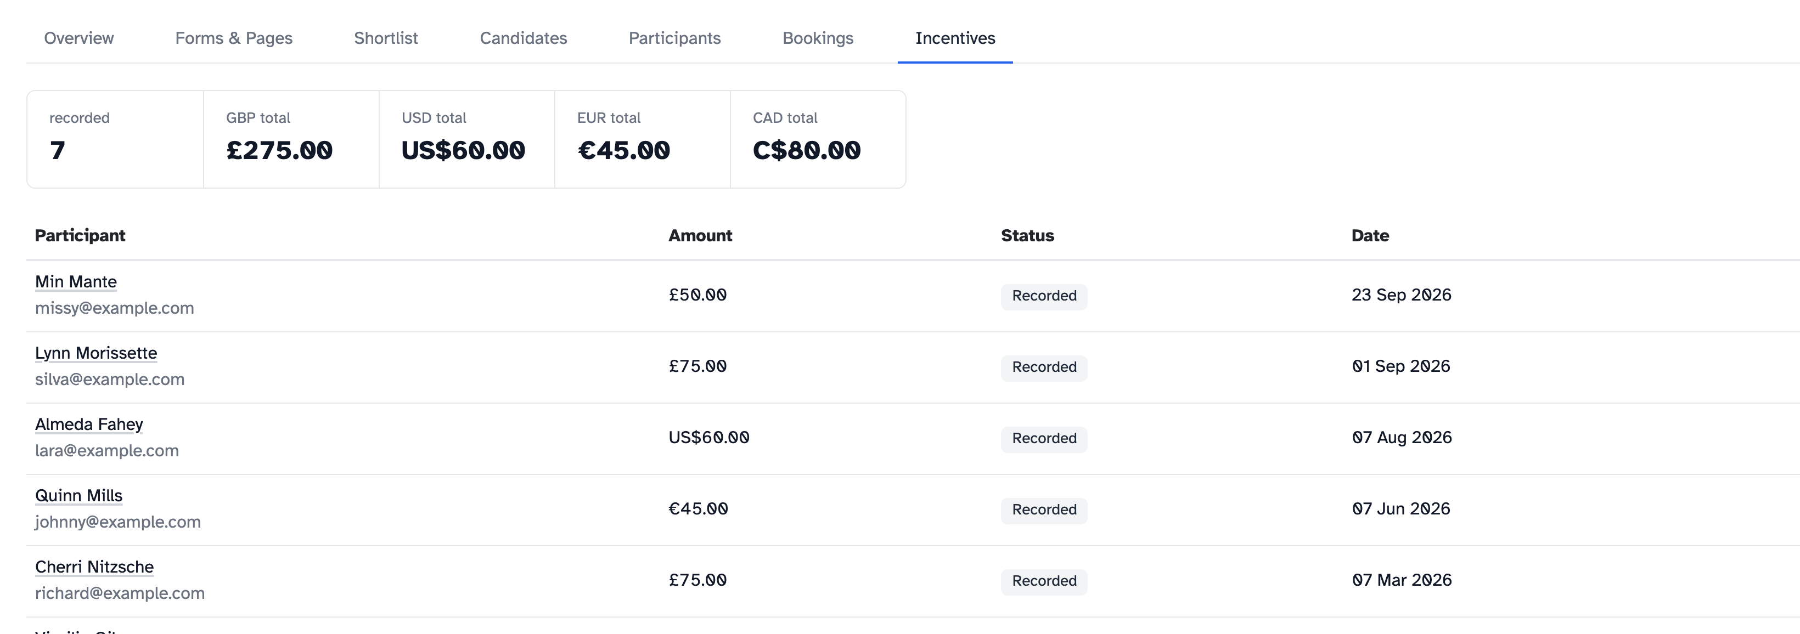Click Recorded status badge for Lynn Morissette
1800x634 pixels.
[1044, 367]
